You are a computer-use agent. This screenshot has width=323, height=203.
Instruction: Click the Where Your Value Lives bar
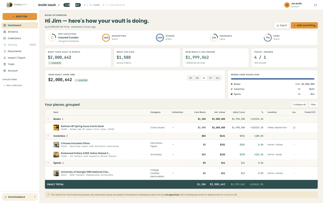(x=273, y=79)
